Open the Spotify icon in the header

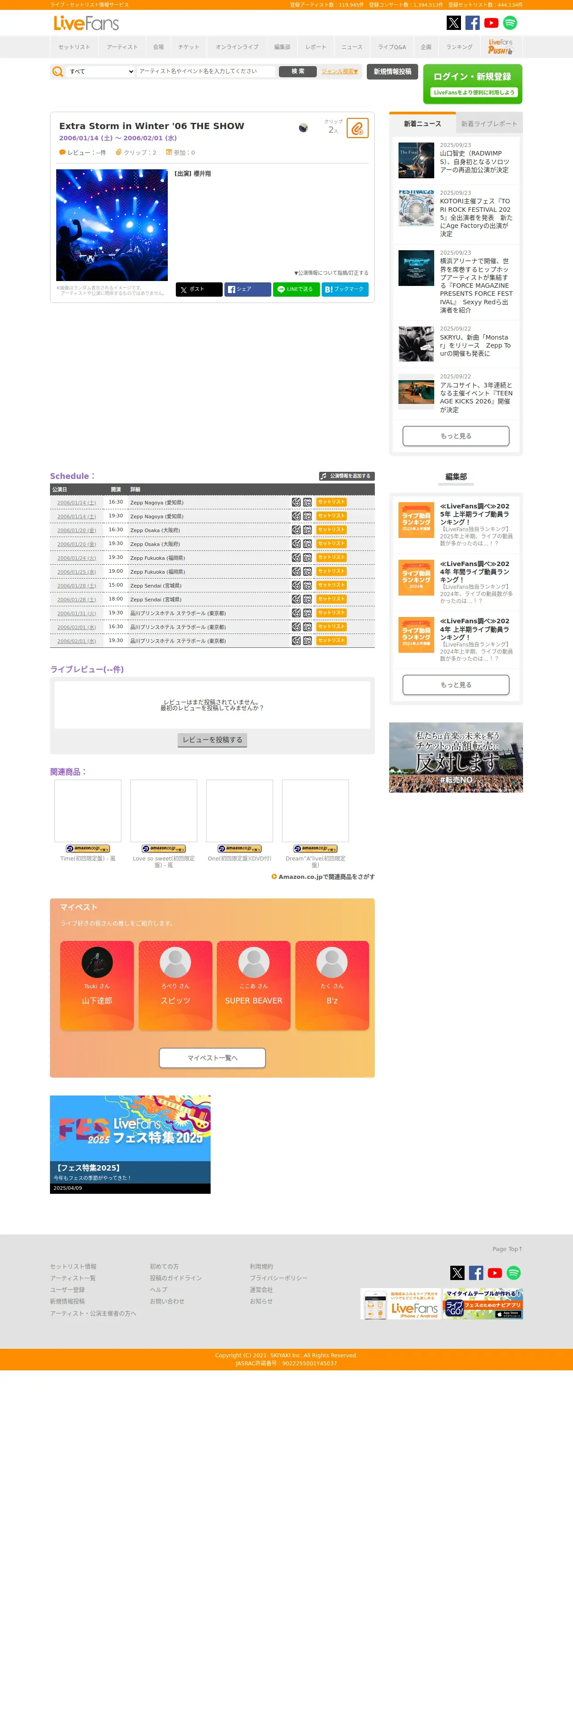pyautogui.click(x=510, y=23)
